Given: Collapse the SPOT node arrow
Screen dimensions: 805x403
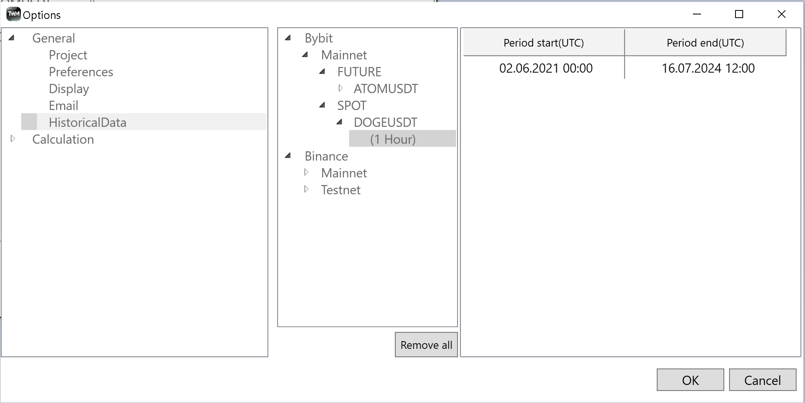Looking at the screenshot, I should (322, 105).
